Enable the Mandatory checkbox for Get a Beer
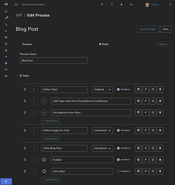Image resolution: width=175 pixels, height=185 pixels. pyautogui.click(x=118, y=171)
